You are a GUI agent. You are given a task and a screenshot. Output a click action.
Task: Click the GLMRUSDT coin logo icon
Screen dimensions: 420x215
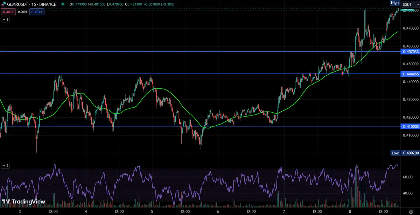3,4
